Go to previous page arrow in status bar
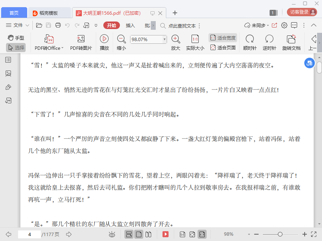Screen dimensions: 322x241 (8, 234)
